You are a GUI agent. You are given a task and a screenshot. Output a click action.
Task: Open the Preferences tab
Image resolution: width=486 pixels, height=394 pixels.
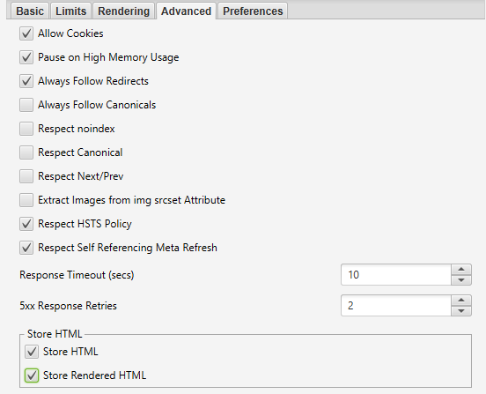(253, 11)
